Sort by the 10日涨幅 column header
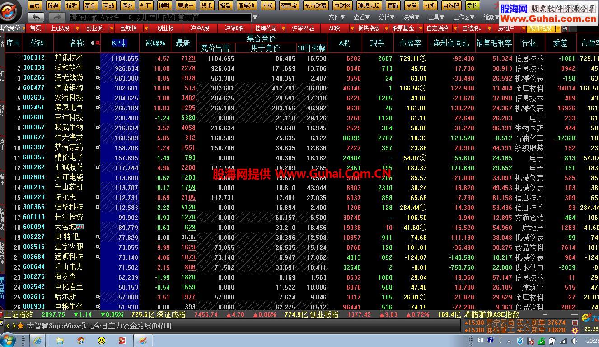Screen dimensions: 599x347 tap(311, 48)
